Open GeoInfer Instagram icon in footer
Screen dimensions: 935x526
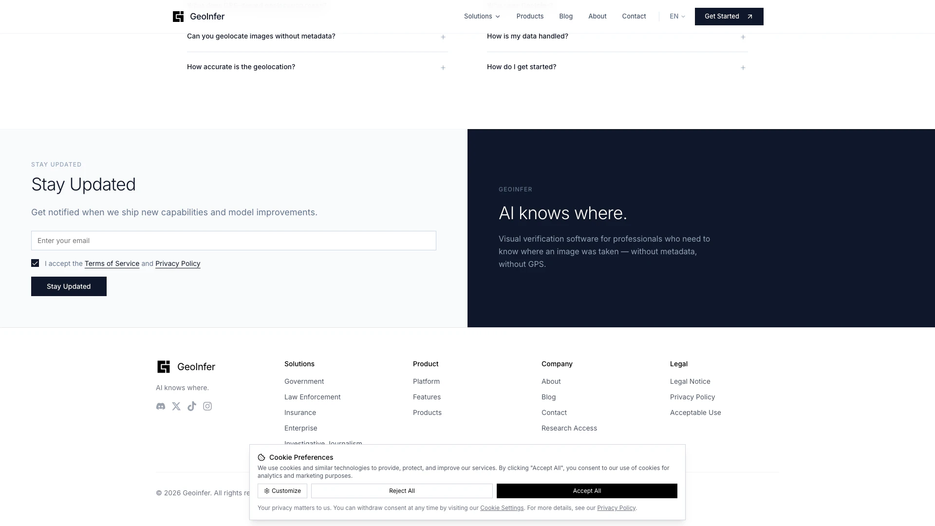207,406
